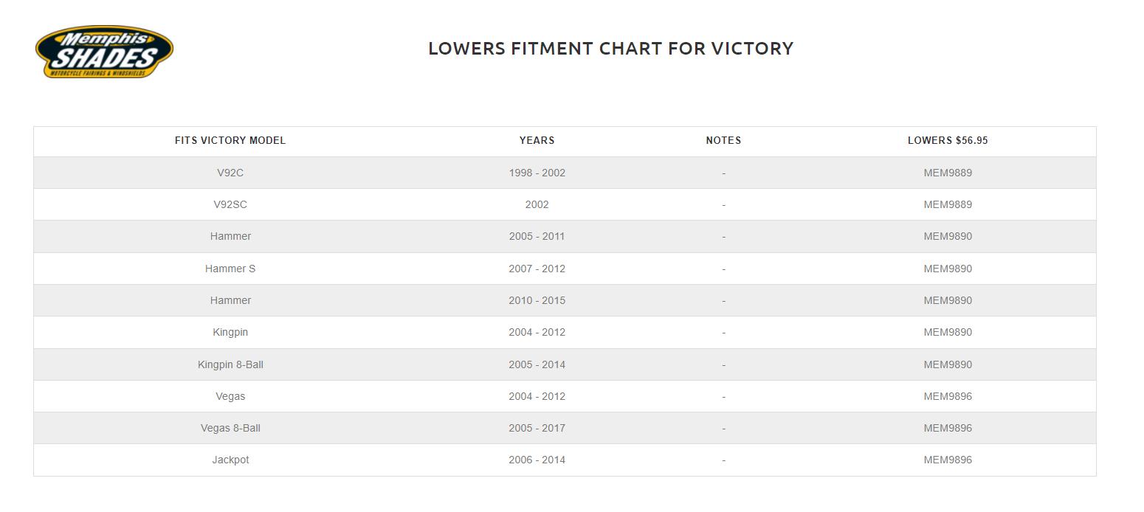Click the Jackpot model name
This screenshot has height=512, width=1144.
[230, 460]
